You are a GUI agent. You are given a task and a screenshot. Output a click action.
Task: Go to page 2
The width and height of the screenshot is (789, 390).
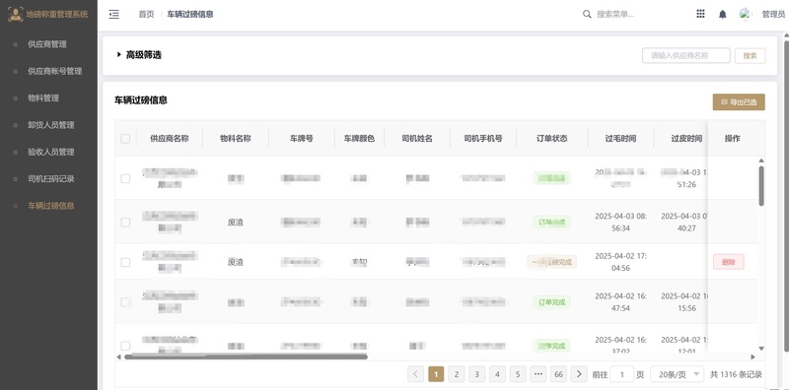pos(457,374)
